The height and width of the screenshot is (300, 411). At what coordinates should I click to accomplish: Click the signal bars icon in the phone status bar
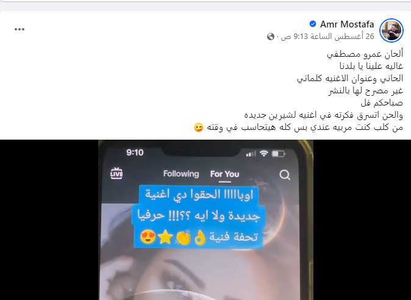pos(251,154)
